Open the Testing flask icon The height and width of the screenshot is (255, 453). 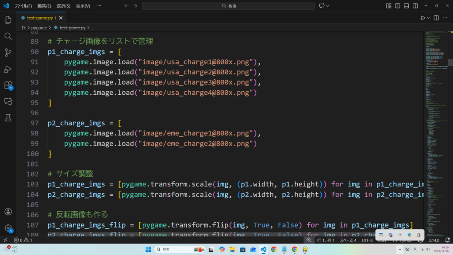coord(8,118)
